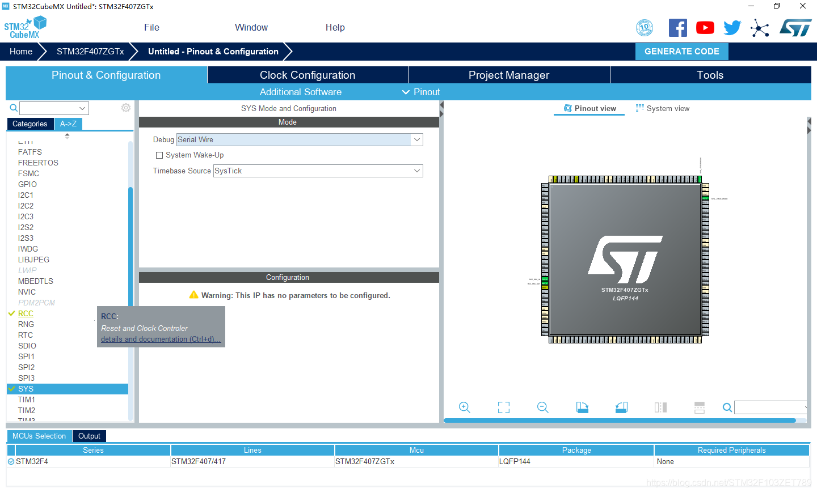
Task: Click the ST 10 years anniversary badge icon
Action: coord(645,27)
